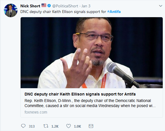Open the card headline about Keith Ellison
Image resolution: width=165 pixels, height=131 pixels.
(x=80, y=94)
